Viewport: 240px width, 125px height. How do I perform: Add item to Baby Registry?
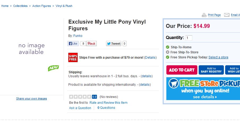[x=211, y=70]
